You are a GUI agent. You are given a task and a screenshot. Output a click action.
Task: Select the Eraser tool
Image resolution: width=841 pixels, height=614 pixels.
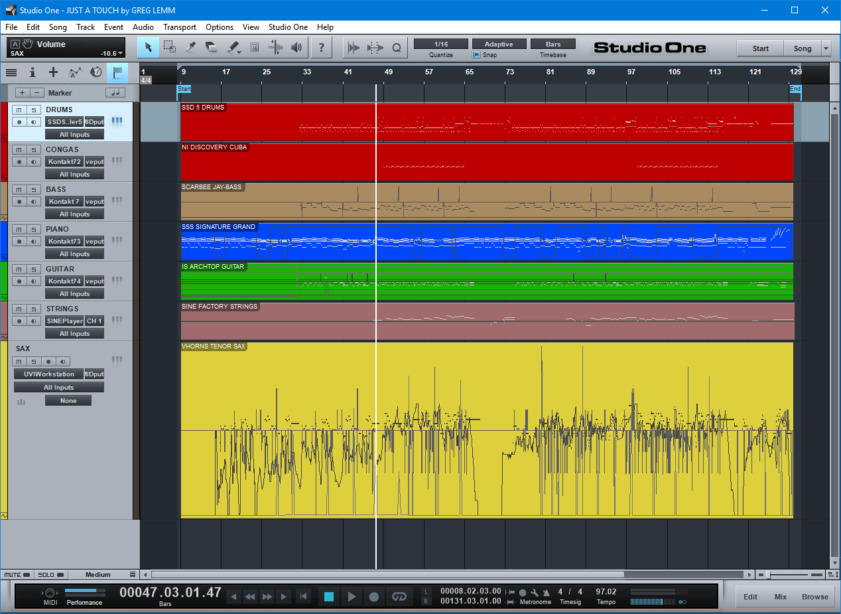[x=212, y=47]
